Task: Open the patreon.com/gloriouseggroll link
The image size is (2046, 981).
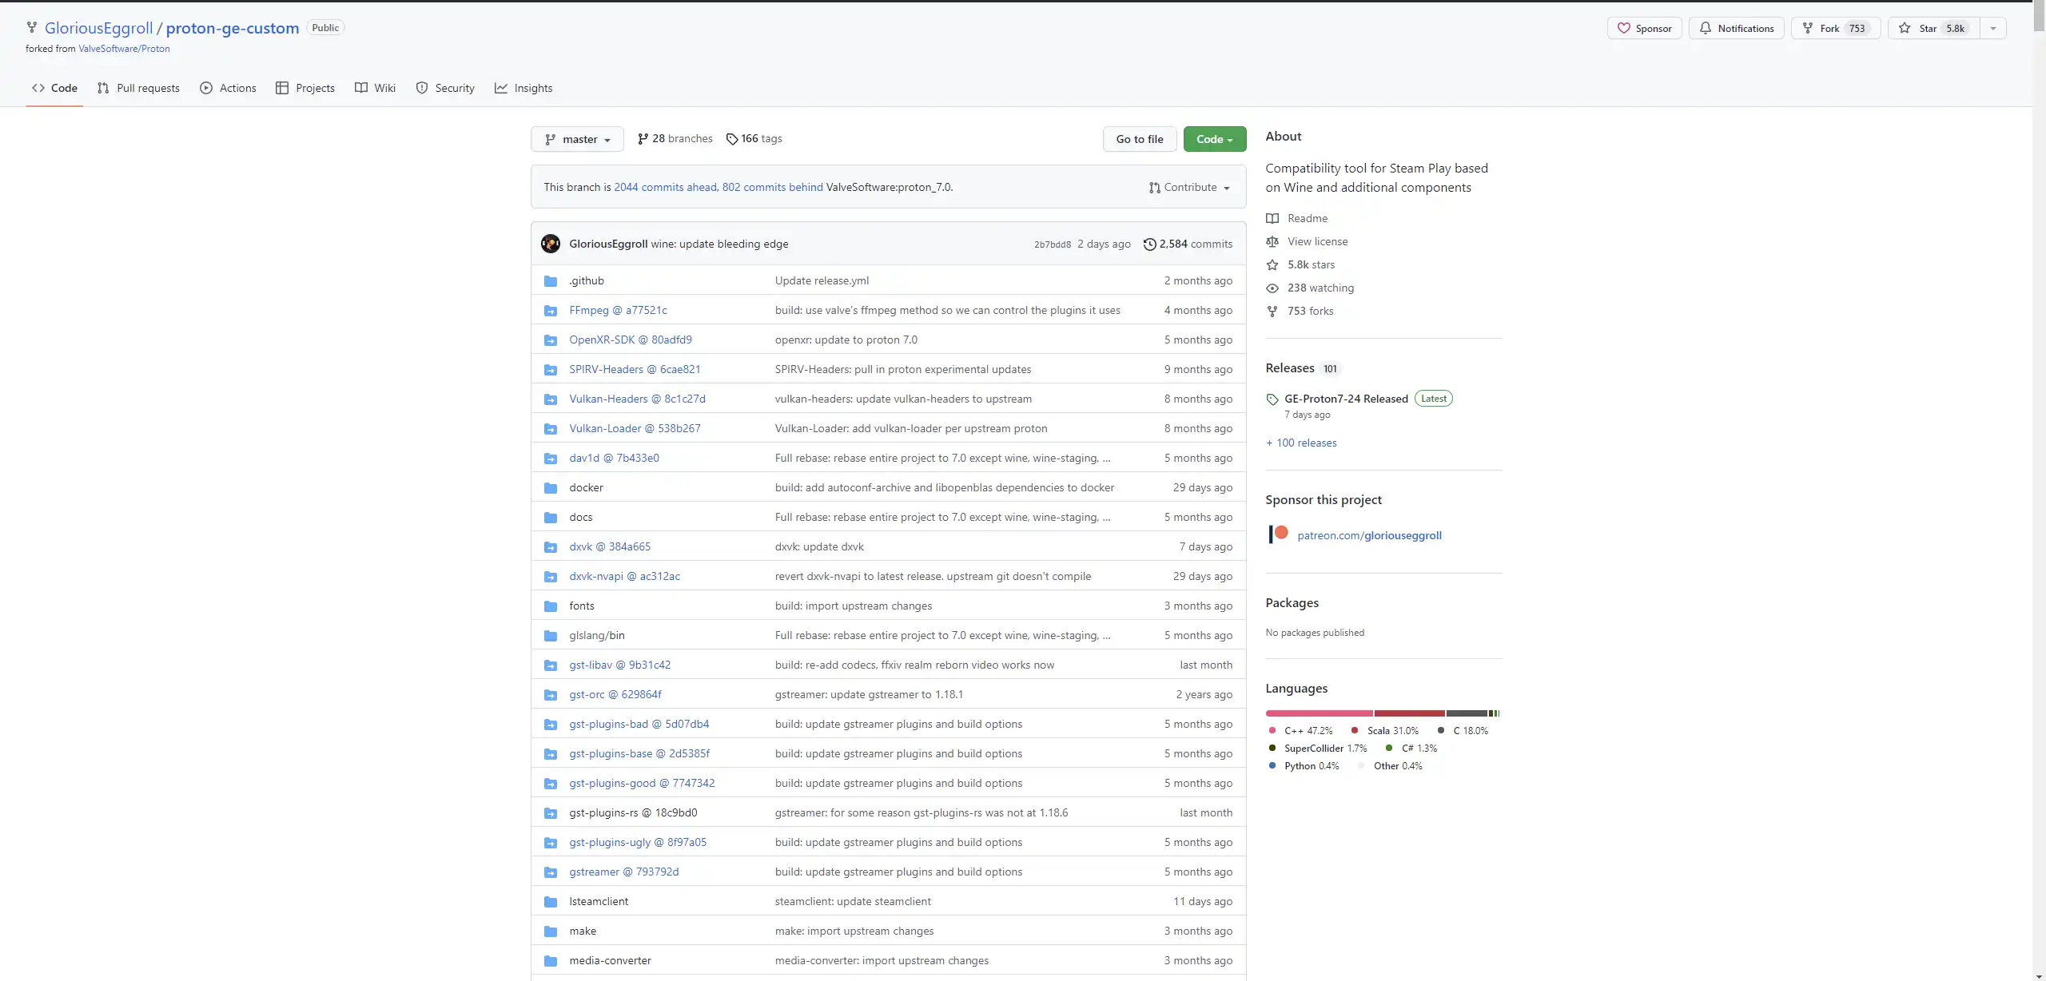Action: [x=1369, y=535]
